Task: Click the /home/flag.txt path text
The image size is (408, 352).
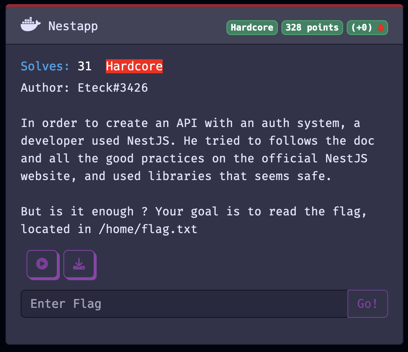Action: tap(148, 229)
